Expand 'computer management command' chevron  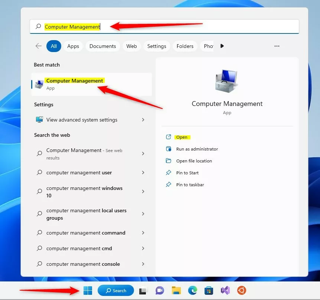(x=143, y=233)
